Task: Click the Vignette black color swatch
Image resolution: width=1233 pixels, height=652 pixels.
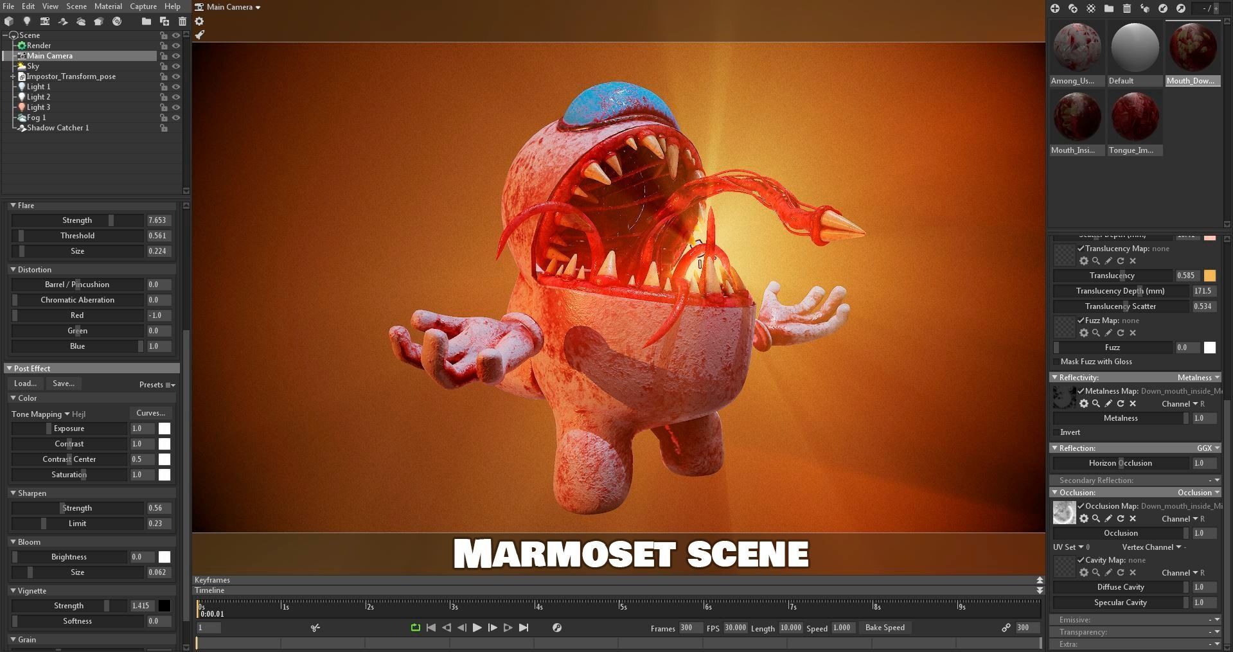Action: 164,606
